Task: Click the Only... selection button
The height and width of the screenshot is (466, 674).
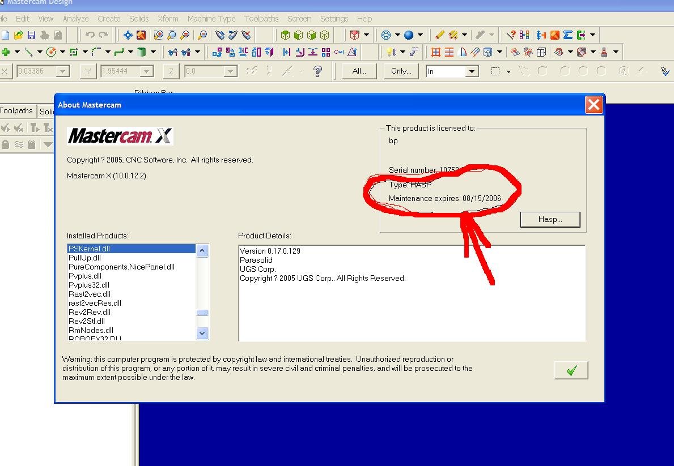Action: (401, 71)
